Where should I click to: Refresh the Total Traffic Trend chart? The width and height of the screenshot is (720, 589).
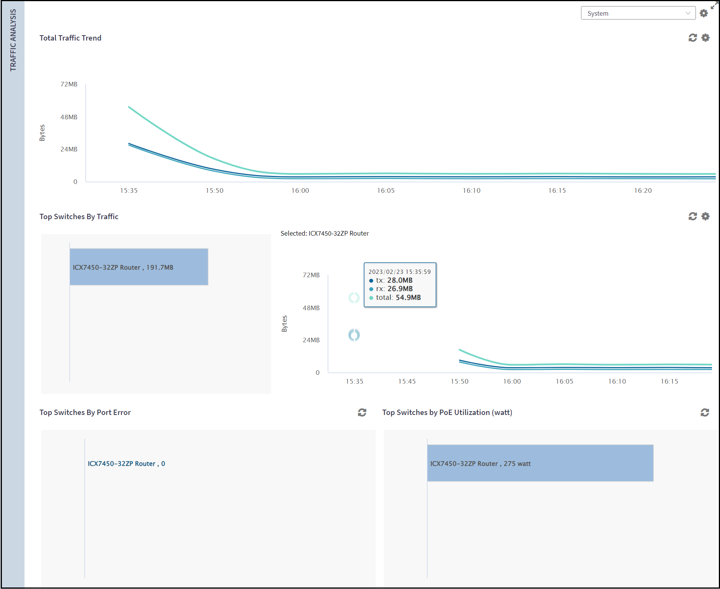click(692, 37)
